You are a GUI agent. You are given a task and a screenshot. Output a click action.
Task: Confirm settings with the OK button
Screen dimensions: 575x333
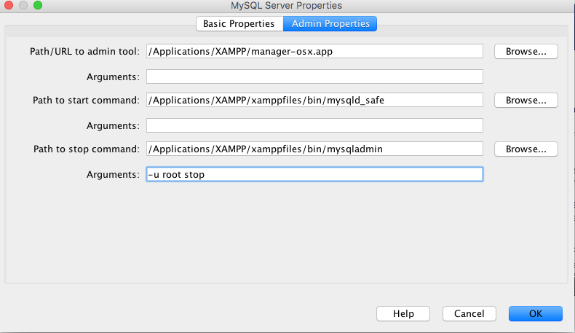click(x=536, y=314)
